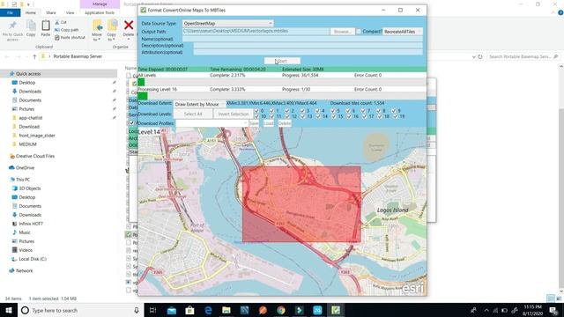This screenshot has width=564, height=317.
Task: Click the Processing Level 16 progress bar
Action: [x=282, y=96]
